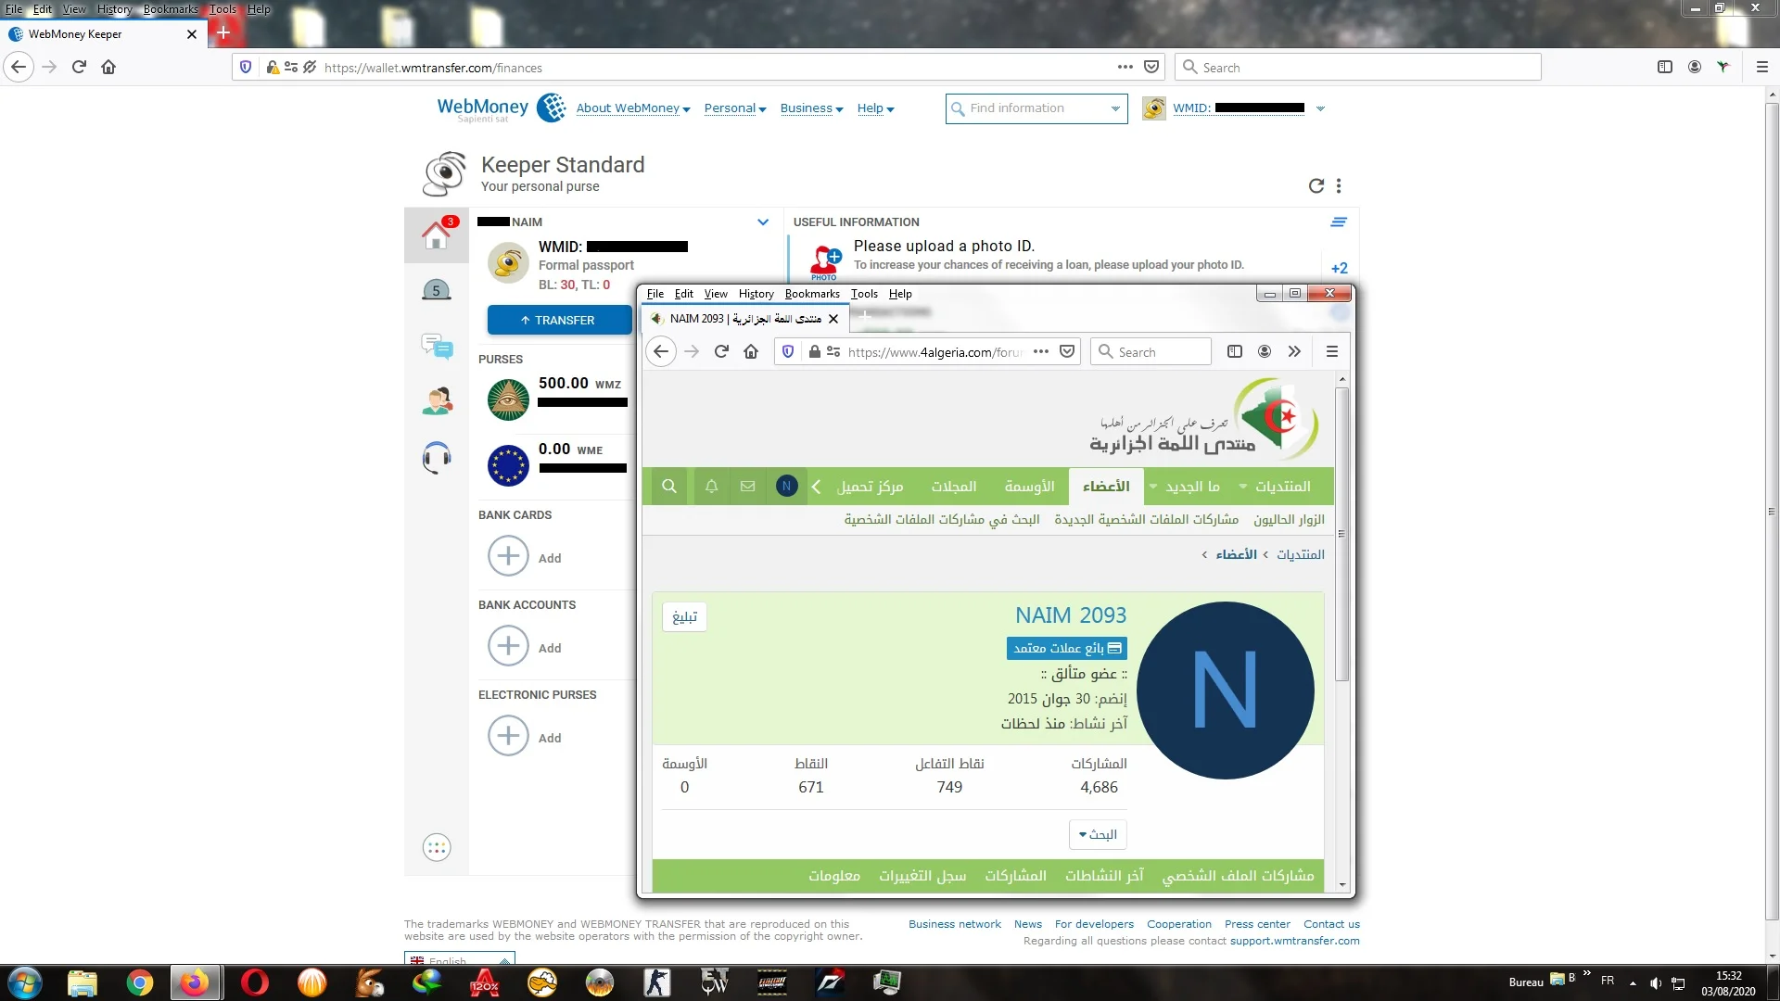This screenshot has height=1001, width=1780.
Task: Toggle the Useful Information list view icon
Action: pos(1338,222)
